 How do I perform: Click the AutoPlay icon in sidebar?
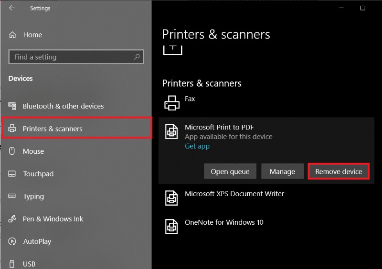(x=12, y=241)
